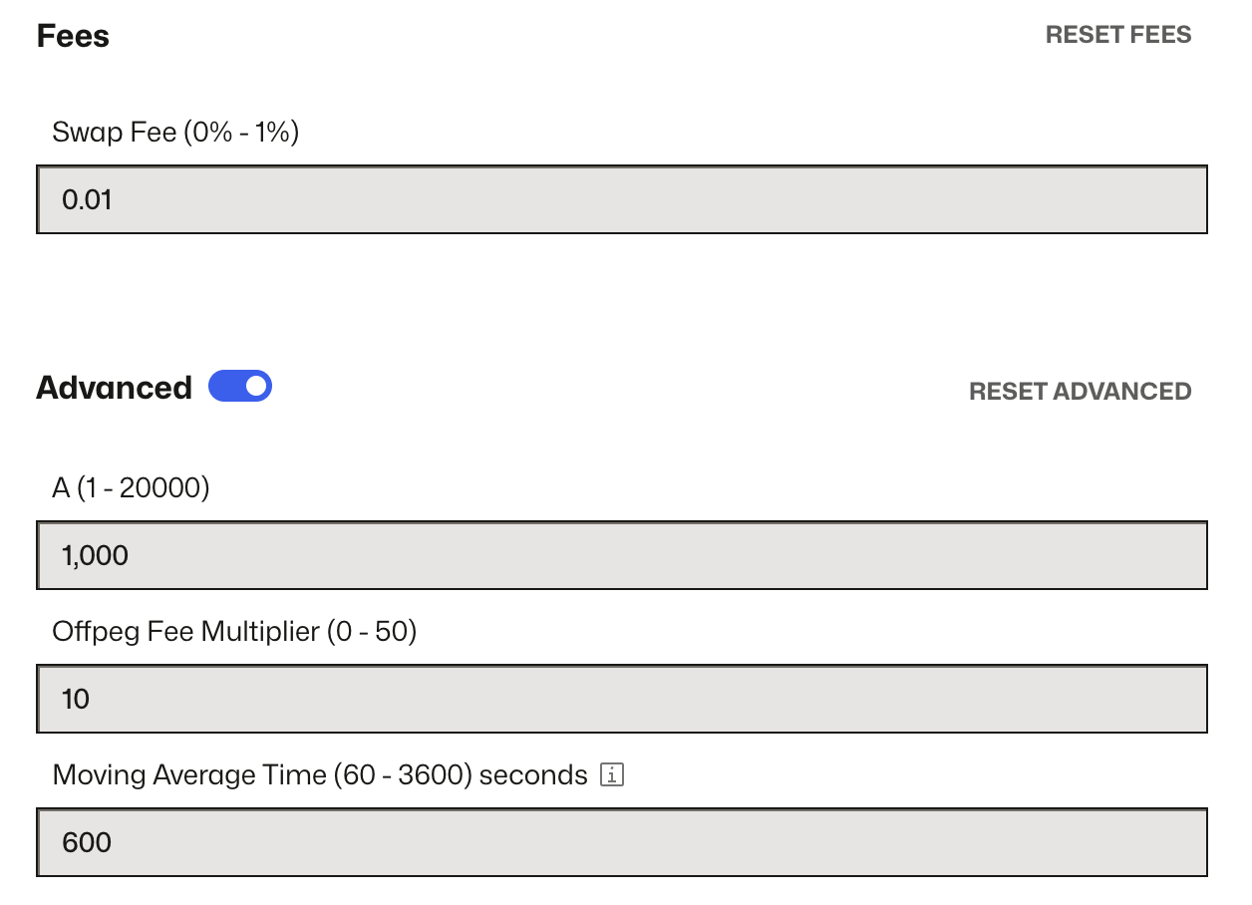
Task: Click the 0.01 value in Swap Fee
Action: (87, 200)
